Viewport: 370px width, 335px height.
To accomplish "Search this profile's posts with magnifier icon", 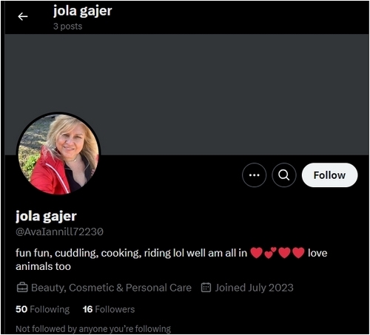I will (284, 175).
